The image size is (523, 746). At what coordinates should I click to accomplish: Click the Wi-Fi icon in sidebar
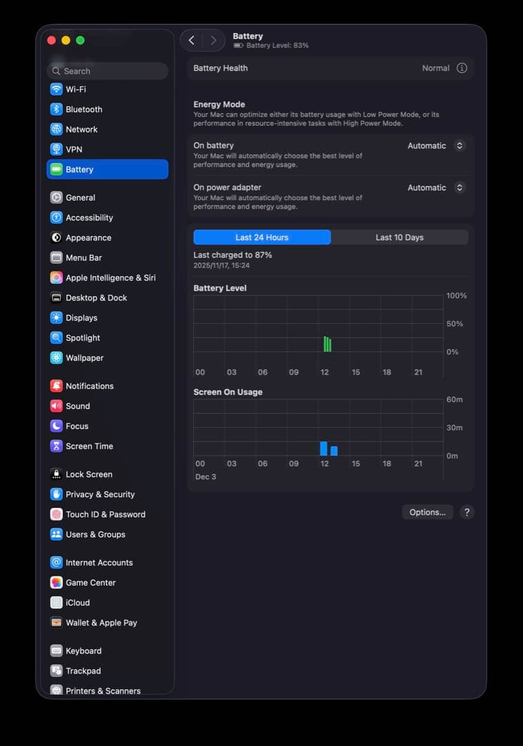[x=57, y=89]
